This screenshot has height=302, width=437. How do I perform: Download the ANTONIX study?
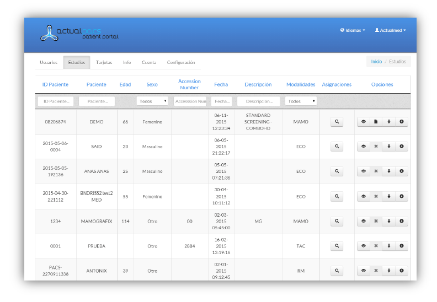click(389, 271)
